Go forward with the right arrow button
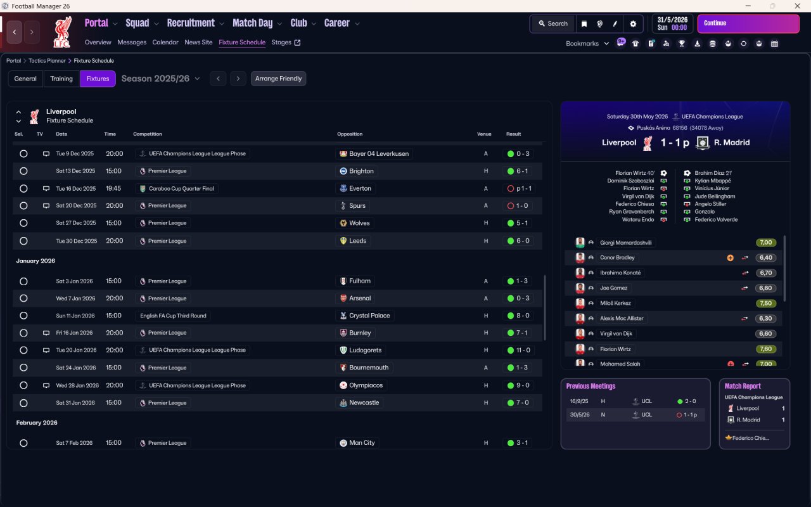This screenshot has height=507, width=811. (32, 32)
